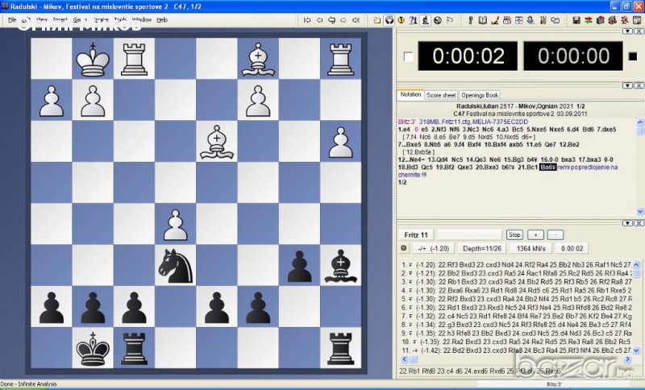Click the engine status light beside the evaluation
645x390 pixels.
pyautogui.click(x=404, y=247)
